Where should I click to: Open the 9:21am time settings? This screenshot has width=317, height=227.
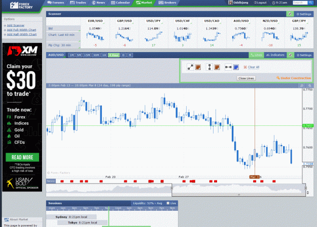[279, 3]
